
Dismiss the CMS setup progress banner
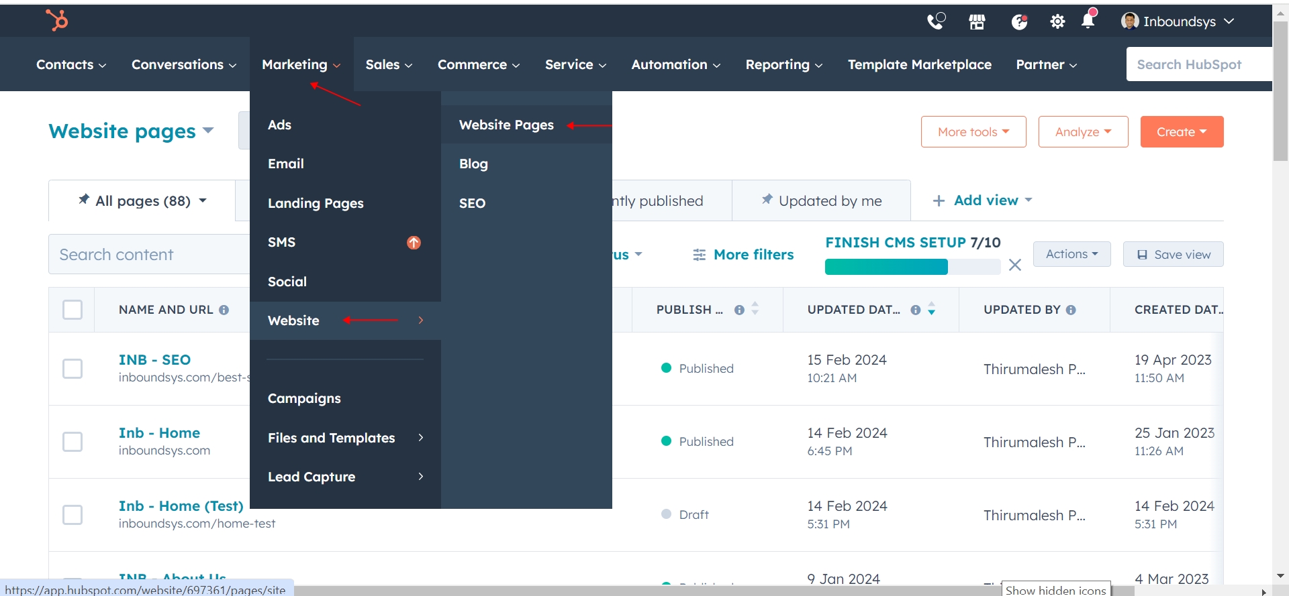pyautogui.click(x=1015, y=265)
